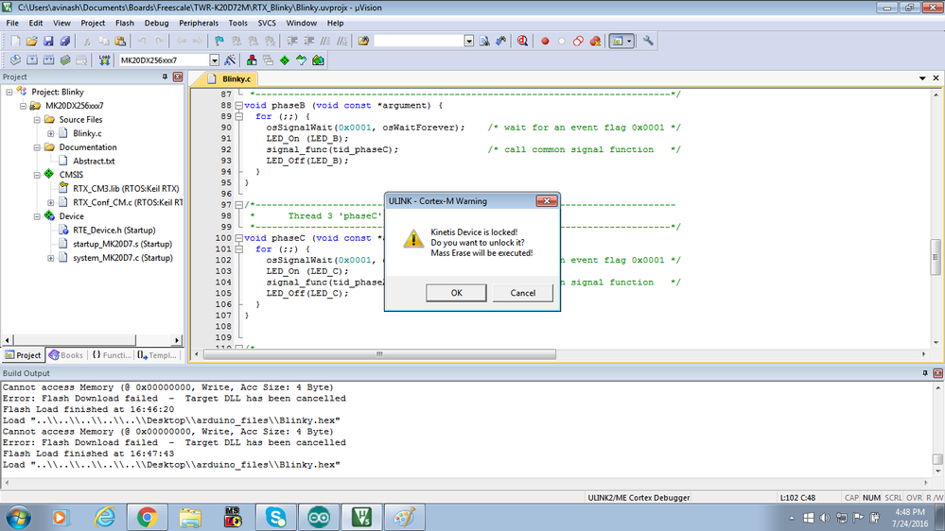945x531 pixels.
Task: Translate current file icon
Action: pyautogui.click(x=15, y=60)
